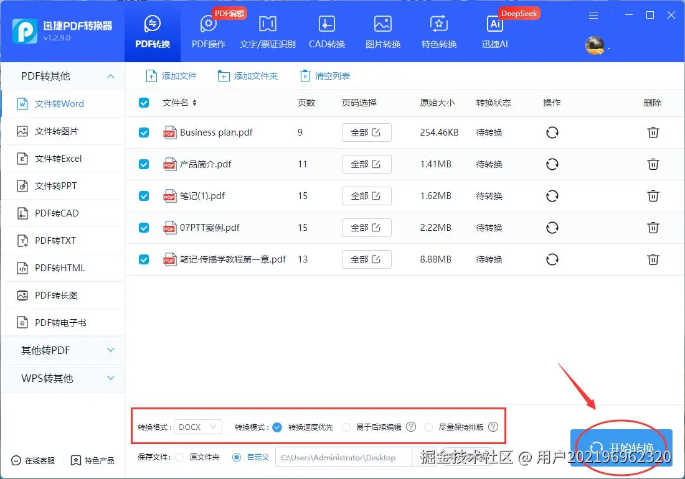685x479 pixels.
Task: Uncheck Business plan.pdf checkbox
Action: point(144,133)
